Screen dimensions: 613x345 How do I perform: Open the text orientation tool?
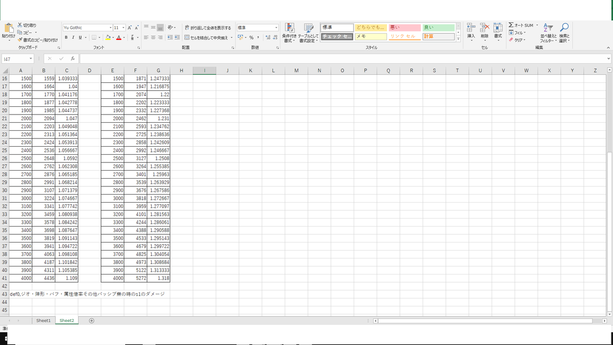[x=171, y=27]
